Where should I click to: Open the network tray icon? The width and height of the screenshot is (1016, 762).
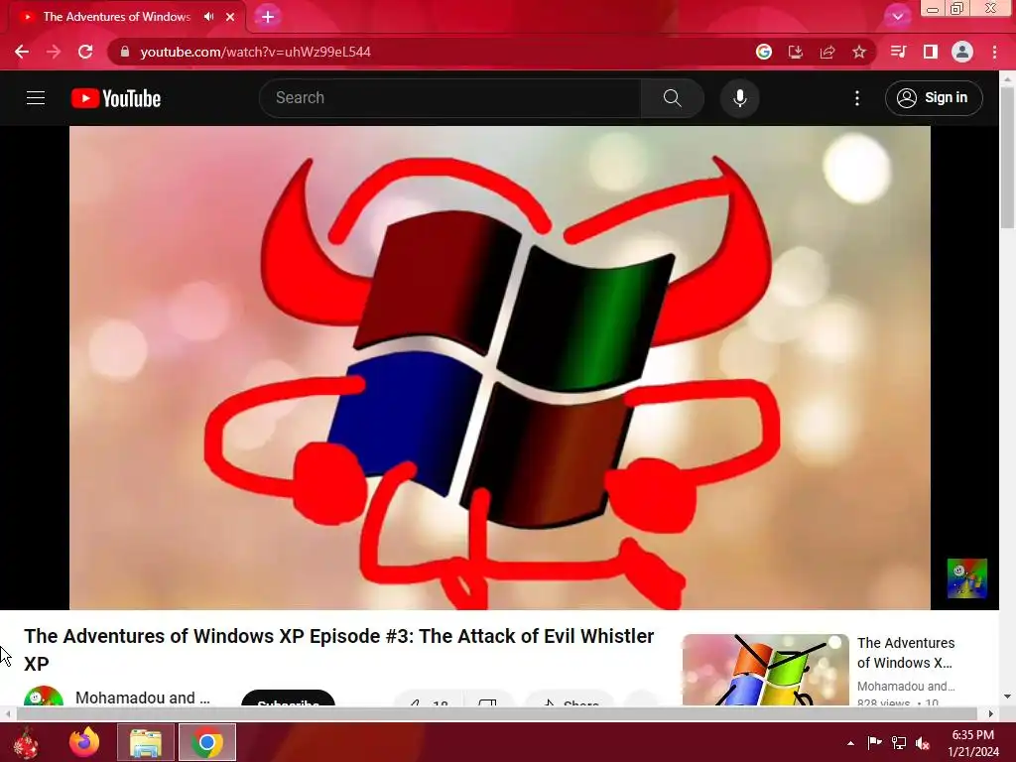pyautogui.click(x=899, y=742)
